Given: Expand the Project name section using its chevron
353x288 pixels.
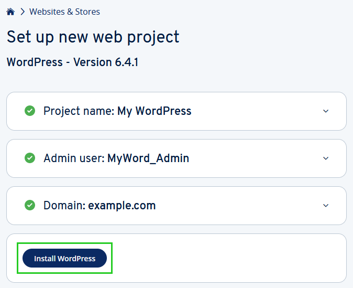Looking at the screenshot, I should (326, 111).
